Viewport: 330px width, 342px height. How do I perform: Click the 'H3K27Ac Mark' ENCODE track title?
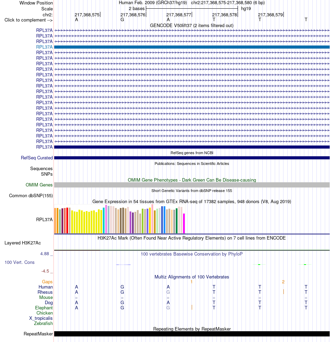pyautogui.click(x=192, y=238)
